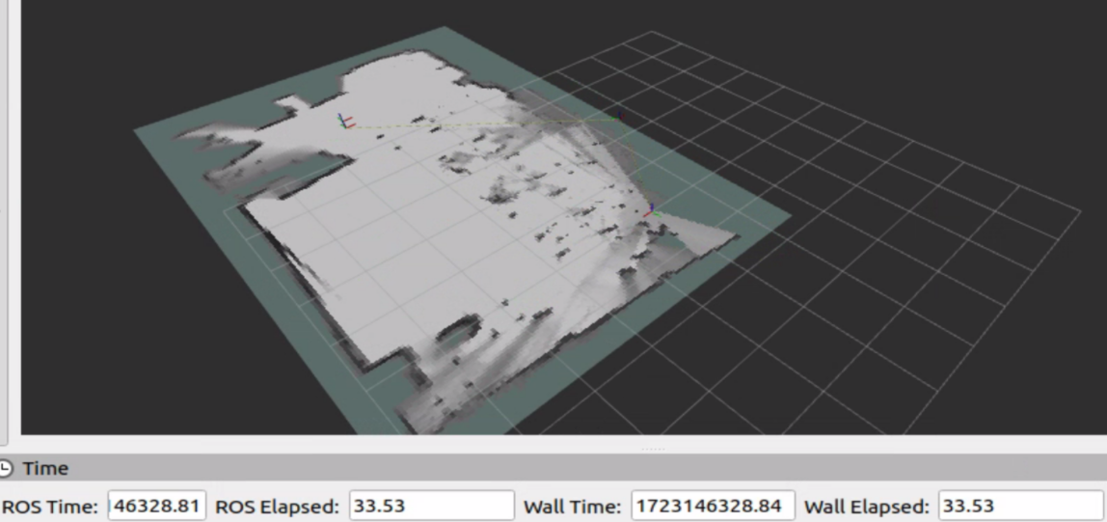Click the clock icon in the Time panel
This screenshot has height=522, width=1107.
[7, 469]
